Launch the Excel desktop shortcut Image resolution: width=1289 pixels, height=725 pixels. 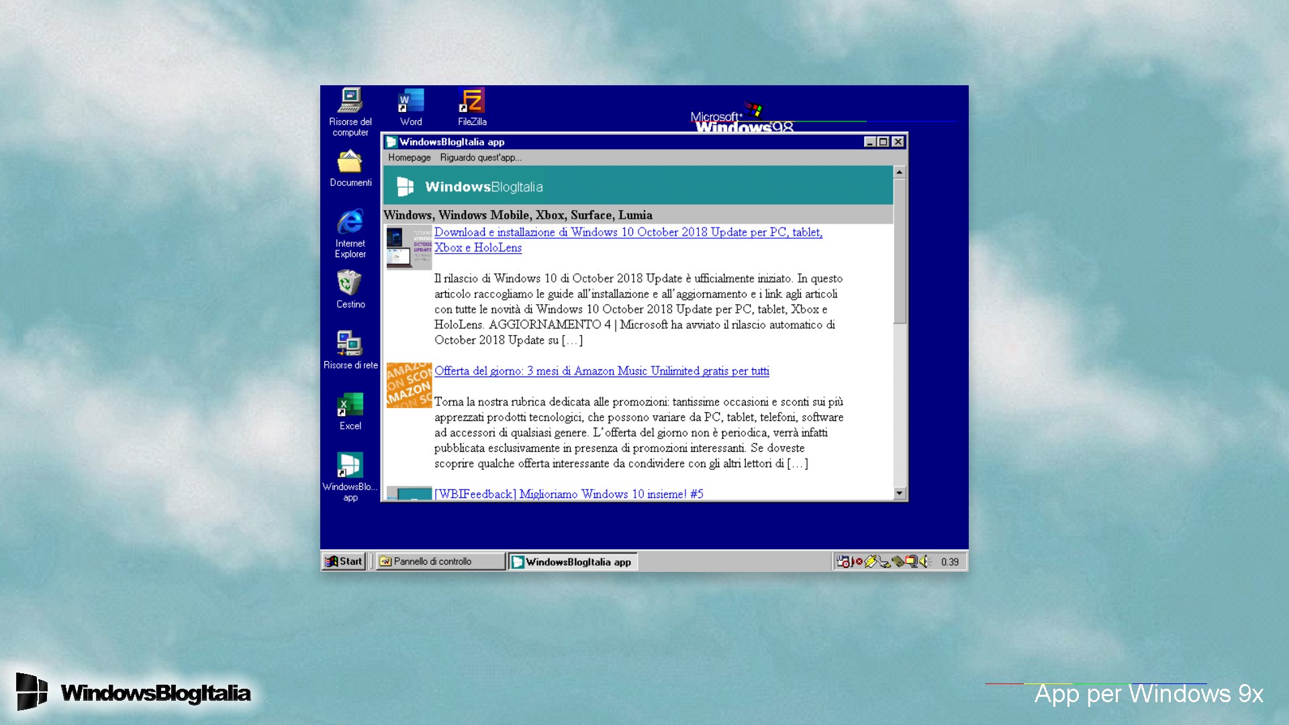point(350,412)
